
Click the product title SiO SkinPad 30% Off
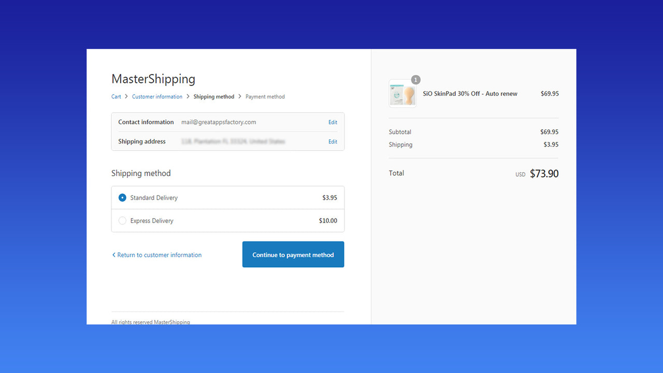coord(469,94)
